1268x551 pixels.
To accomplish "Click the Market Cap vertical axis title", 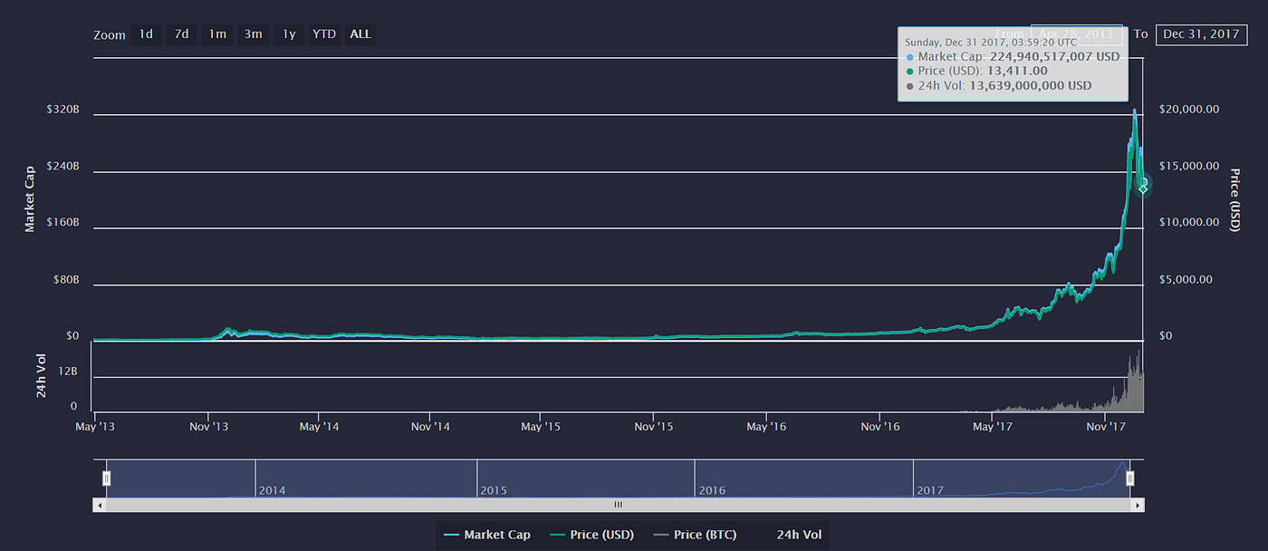I will pyautogui.click(x=30, y=198).
